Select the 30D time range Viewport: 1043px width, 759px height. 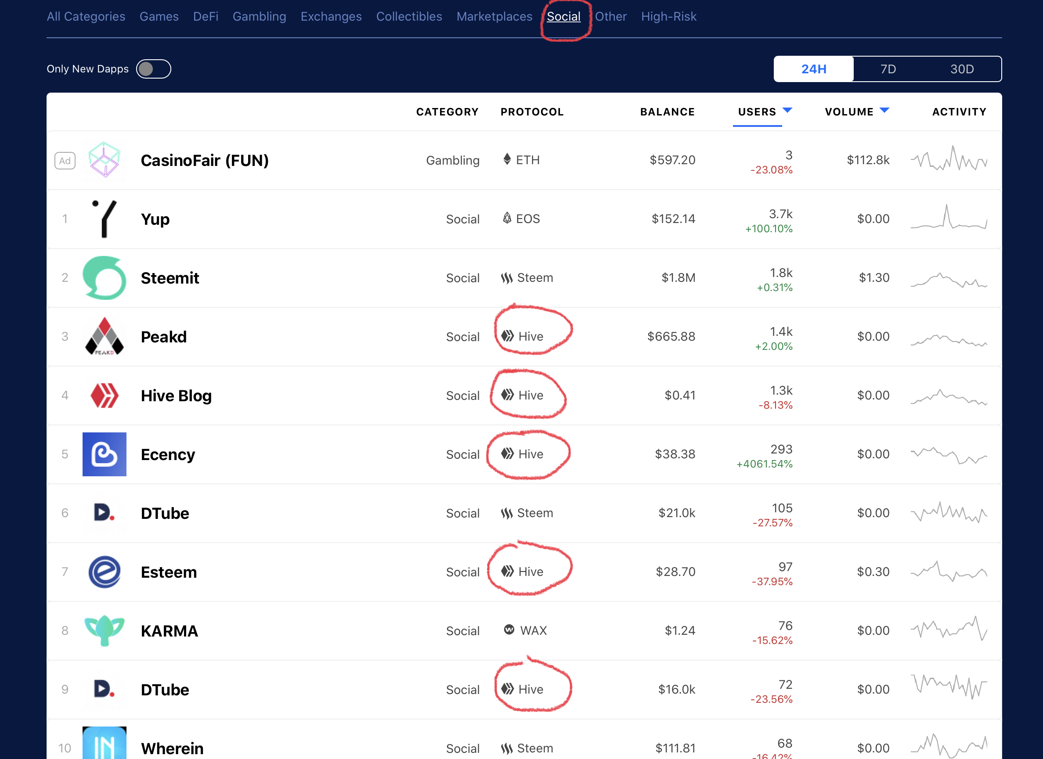[x=962, y=69]
